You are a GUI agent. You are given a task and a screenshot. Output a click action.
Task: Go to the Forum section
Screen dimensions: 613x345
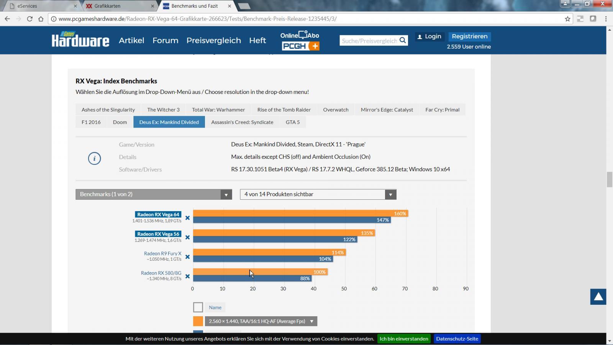pos(166,40)
